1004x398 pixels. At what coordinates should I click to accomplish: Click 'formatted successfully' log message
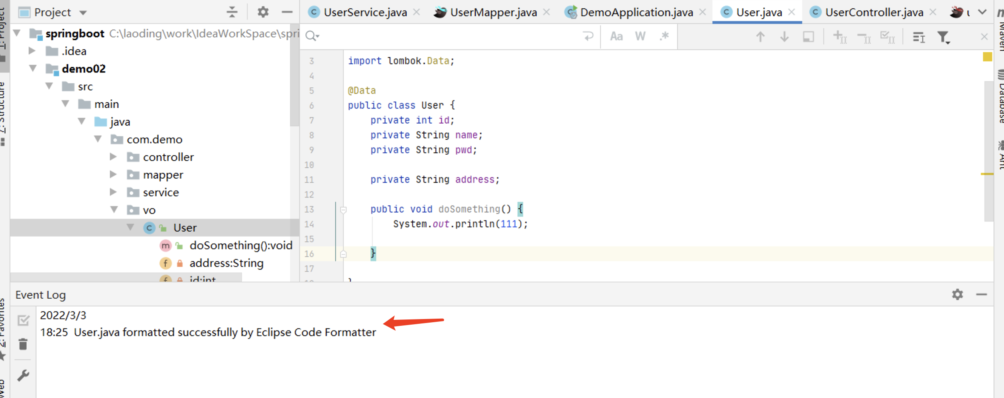225,332
